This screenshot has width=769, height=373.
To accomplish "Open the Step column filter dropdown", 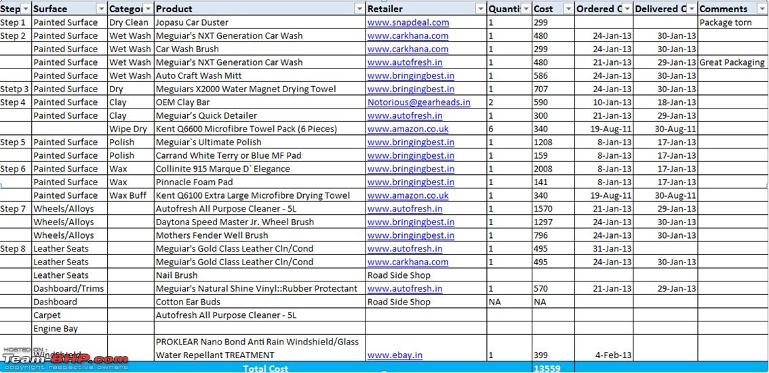I will click(25, 9).
